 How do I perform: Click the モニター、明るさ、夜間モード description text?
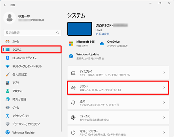coord(105,75)
